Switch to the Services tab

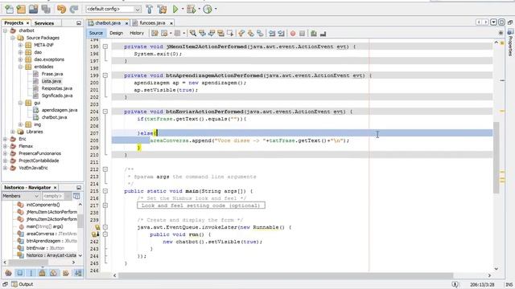tap(44, 23)
